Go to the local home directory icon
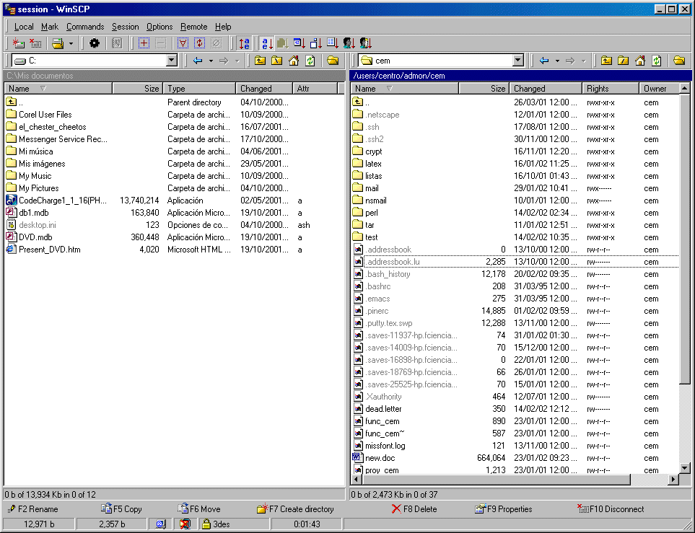Viewport: 695px width, 533px height. tap(294, 61)
